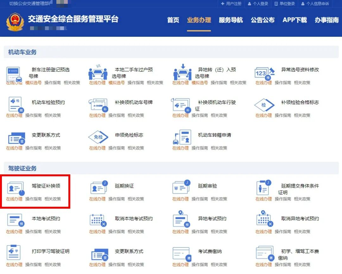Open the 打印学习驾驶证明 icon
The height and width of the screenshot is (274, 342).
(x=14, y=252)
